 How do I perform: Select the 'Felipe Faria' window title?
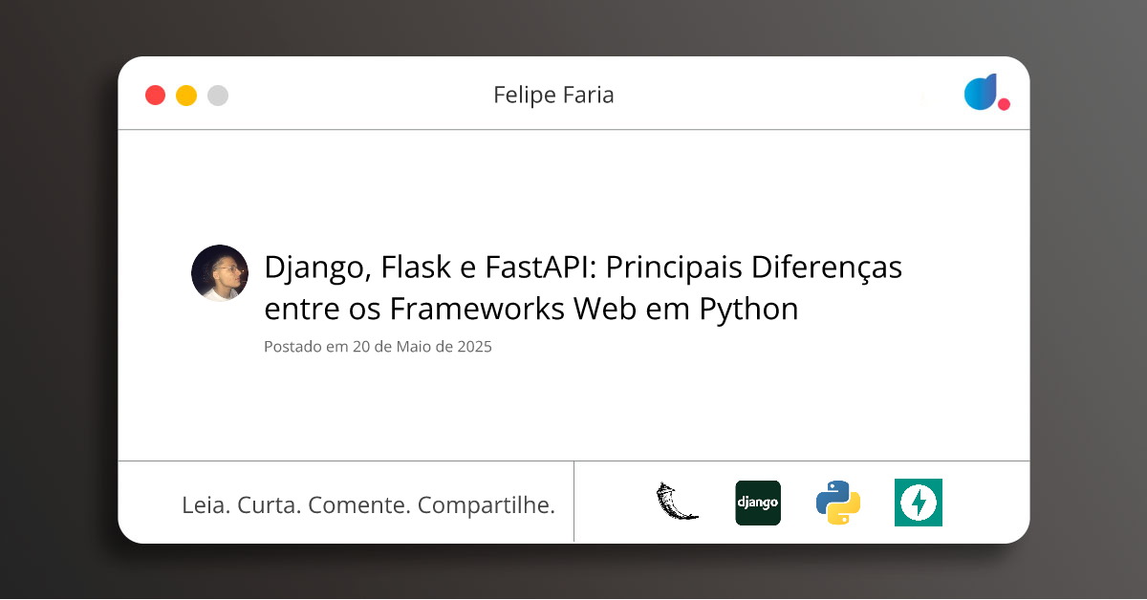pos(553,95)
